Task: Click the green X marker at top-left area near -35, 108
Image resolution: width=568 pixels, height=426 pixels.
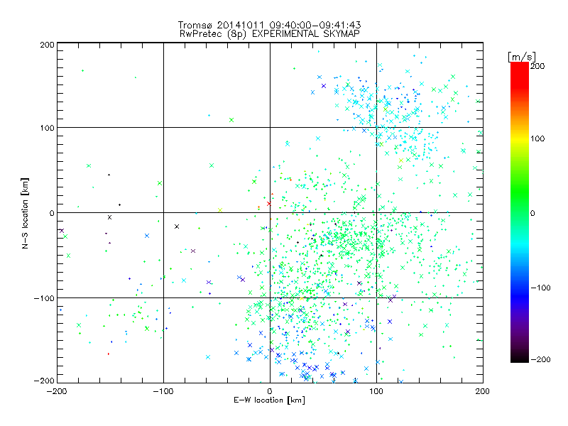Action: [x=231, y=120]
